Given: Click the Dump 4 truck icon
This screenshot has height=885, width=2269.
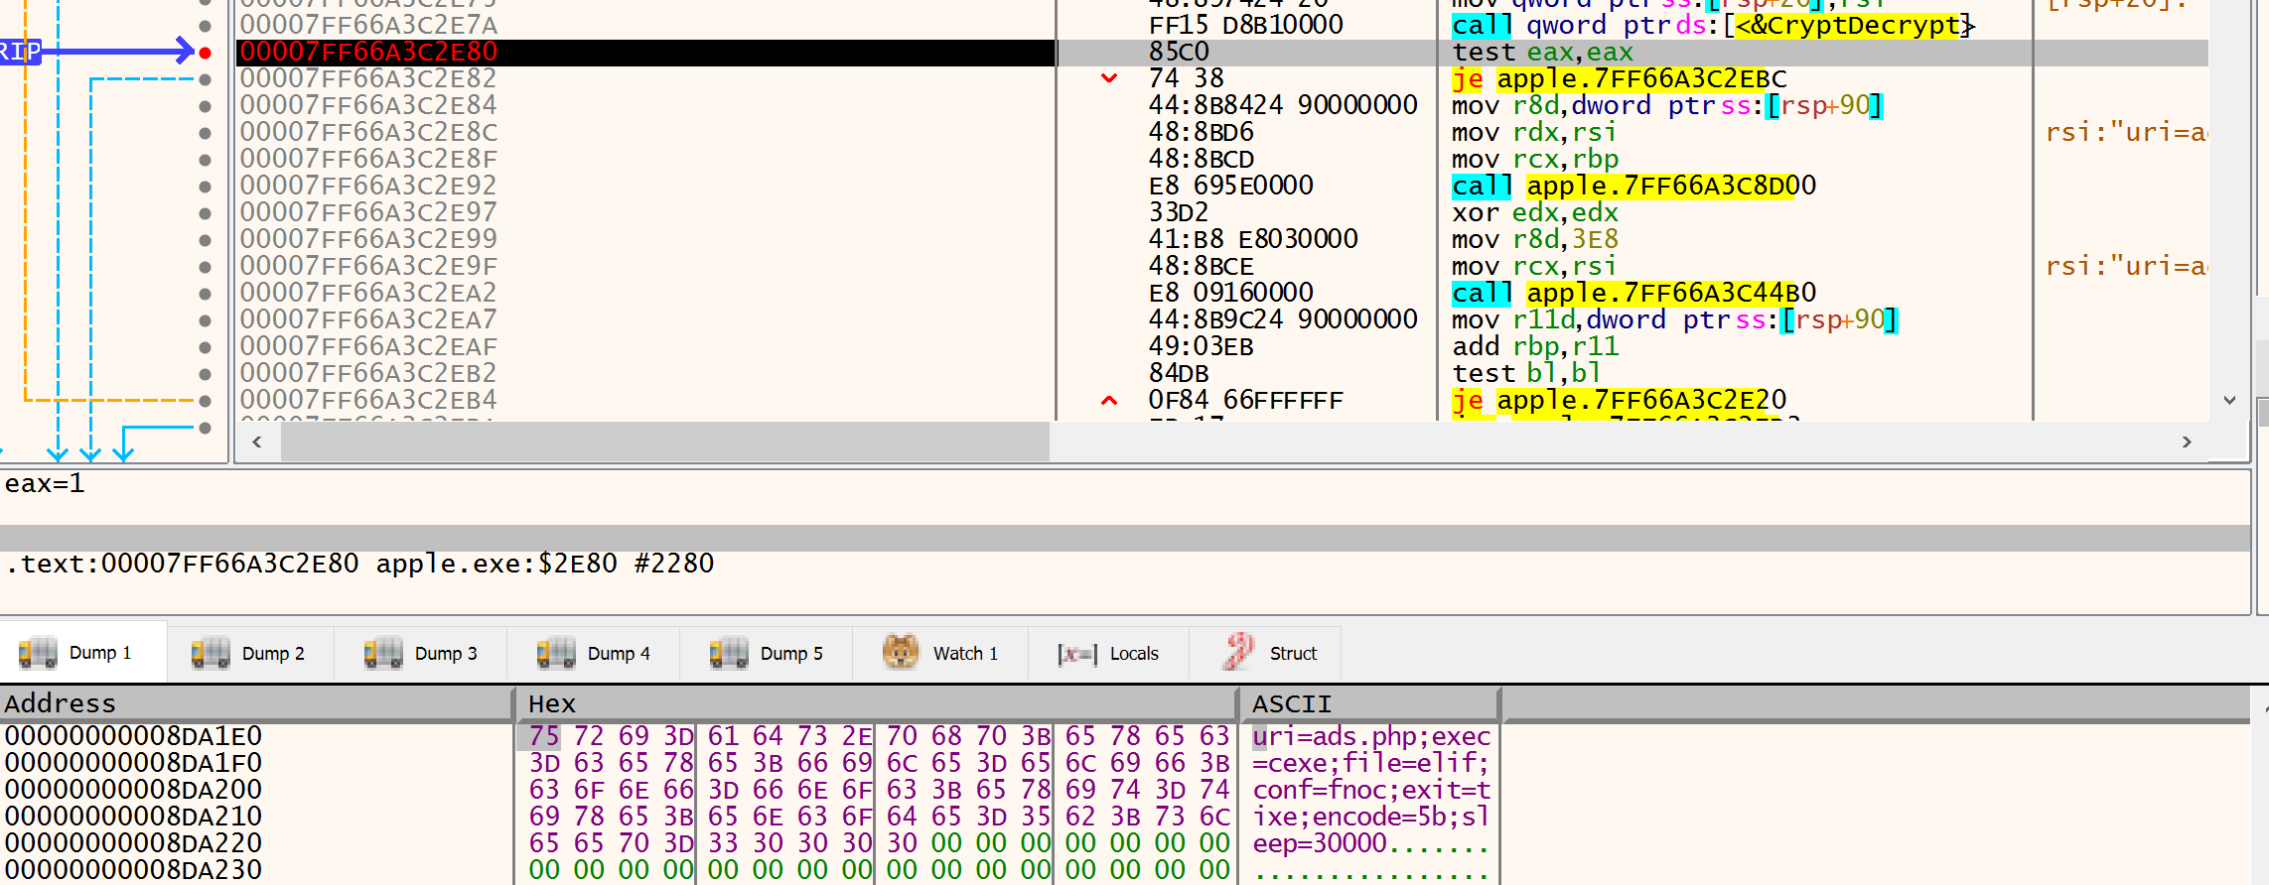Looking at the screenshot, I should click(556, 653).
